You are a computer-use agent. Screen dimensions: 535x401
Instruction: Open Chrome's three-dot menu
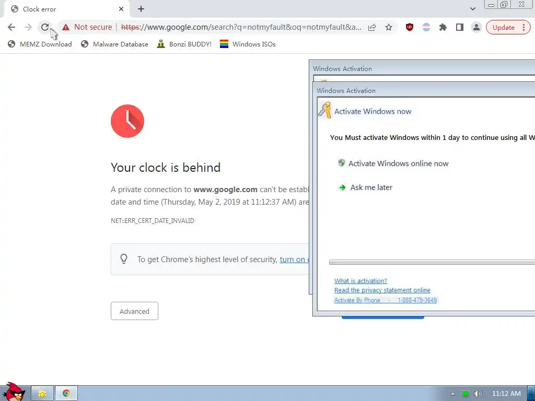click(524, 27)
